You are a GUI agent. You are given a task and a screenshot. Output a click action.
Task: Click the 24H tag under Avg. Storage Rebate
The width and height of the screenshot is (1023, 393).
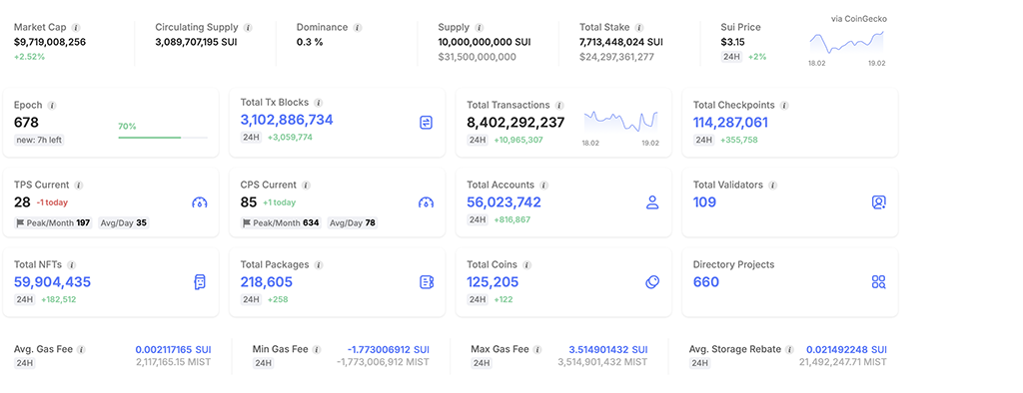click(700, 363)
